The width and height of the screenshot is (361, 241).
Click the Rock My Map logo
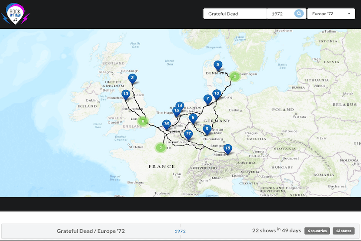15,14
